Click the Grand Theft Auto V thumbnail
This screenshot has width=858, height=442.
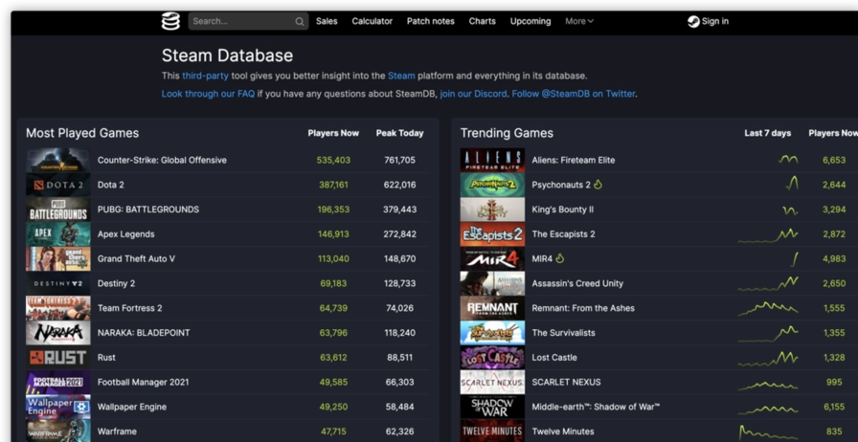click(58, 258)
